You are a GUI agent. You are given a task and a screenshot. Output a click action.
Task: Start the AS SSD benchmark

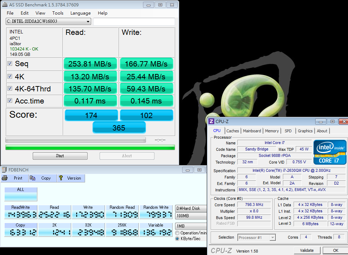tap(60, 156)
